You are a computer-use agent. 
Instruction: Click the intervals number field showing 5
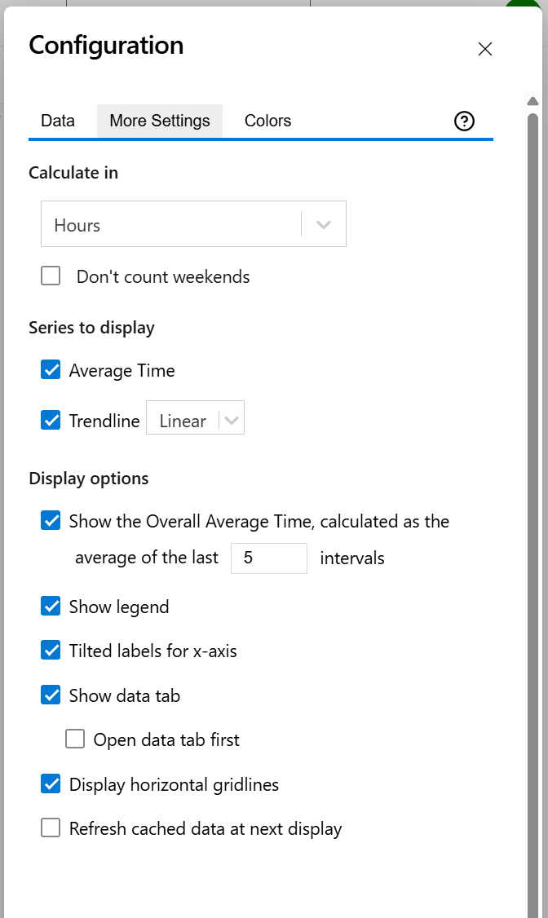click(x=269, y=558)
